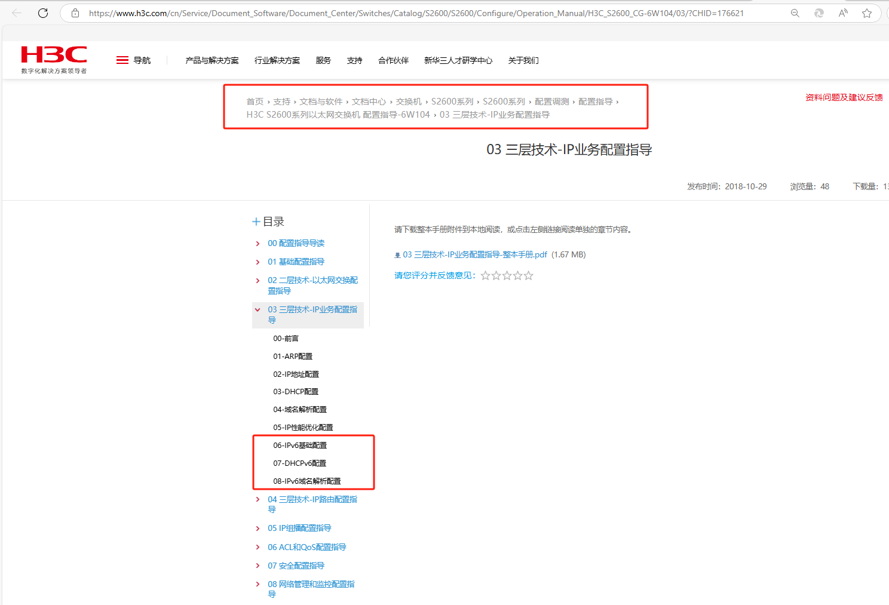The image size is (889, 605).
Task: View site information via the lock icon
Action: pos(75,13)
